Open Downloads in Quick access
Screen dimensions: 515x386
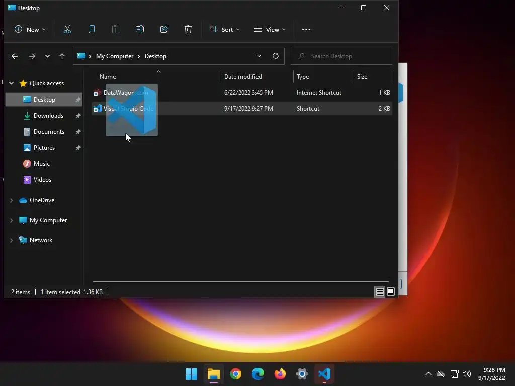click(x=48, y=116)
